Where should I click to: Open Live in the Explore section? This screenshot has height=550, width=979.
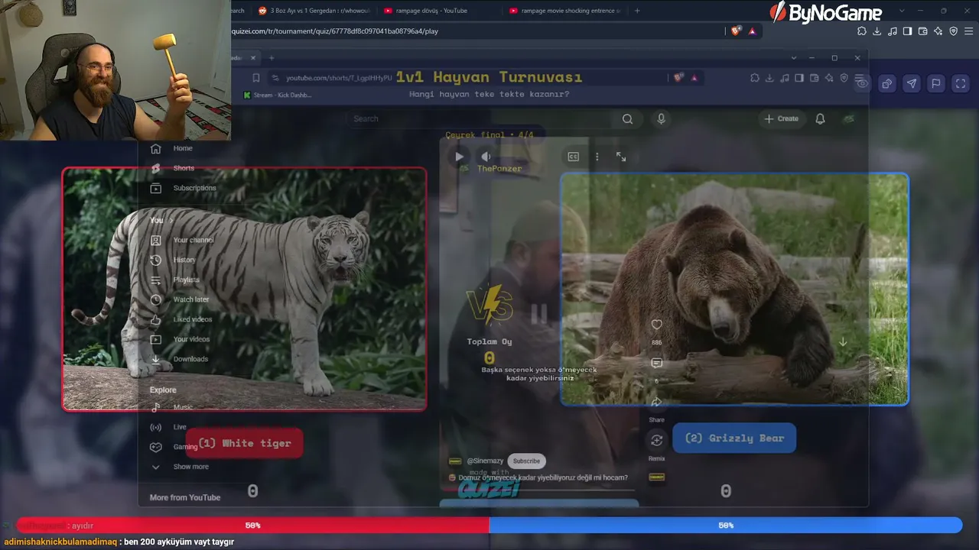pyautogui.click(x=169, y=427)
